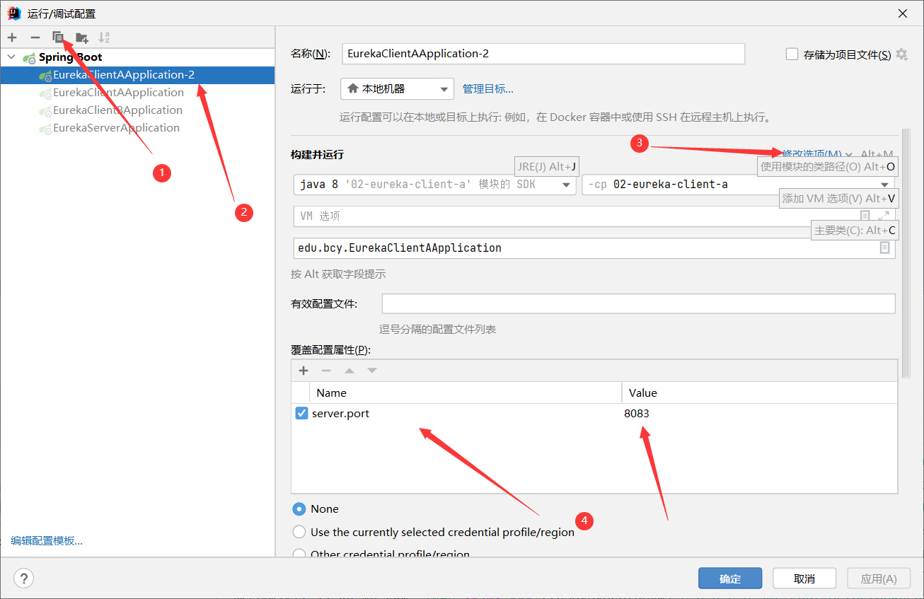Close the run/debug configurations dialog

click(x=903, y=13)
